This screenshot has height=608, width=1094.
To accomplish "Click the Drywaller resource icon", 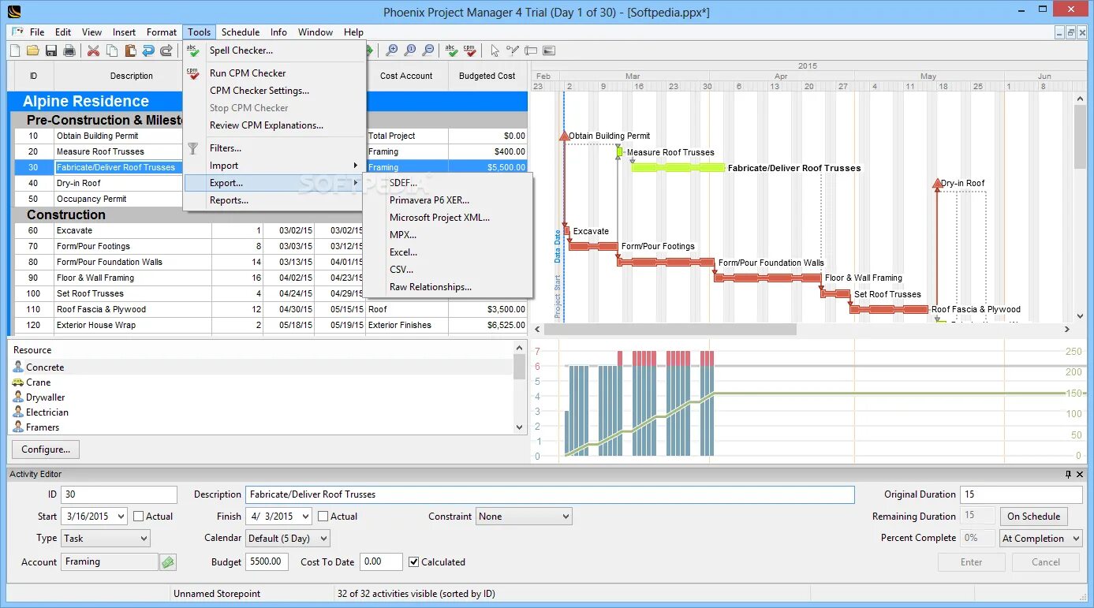I will [x=18, y=397].
